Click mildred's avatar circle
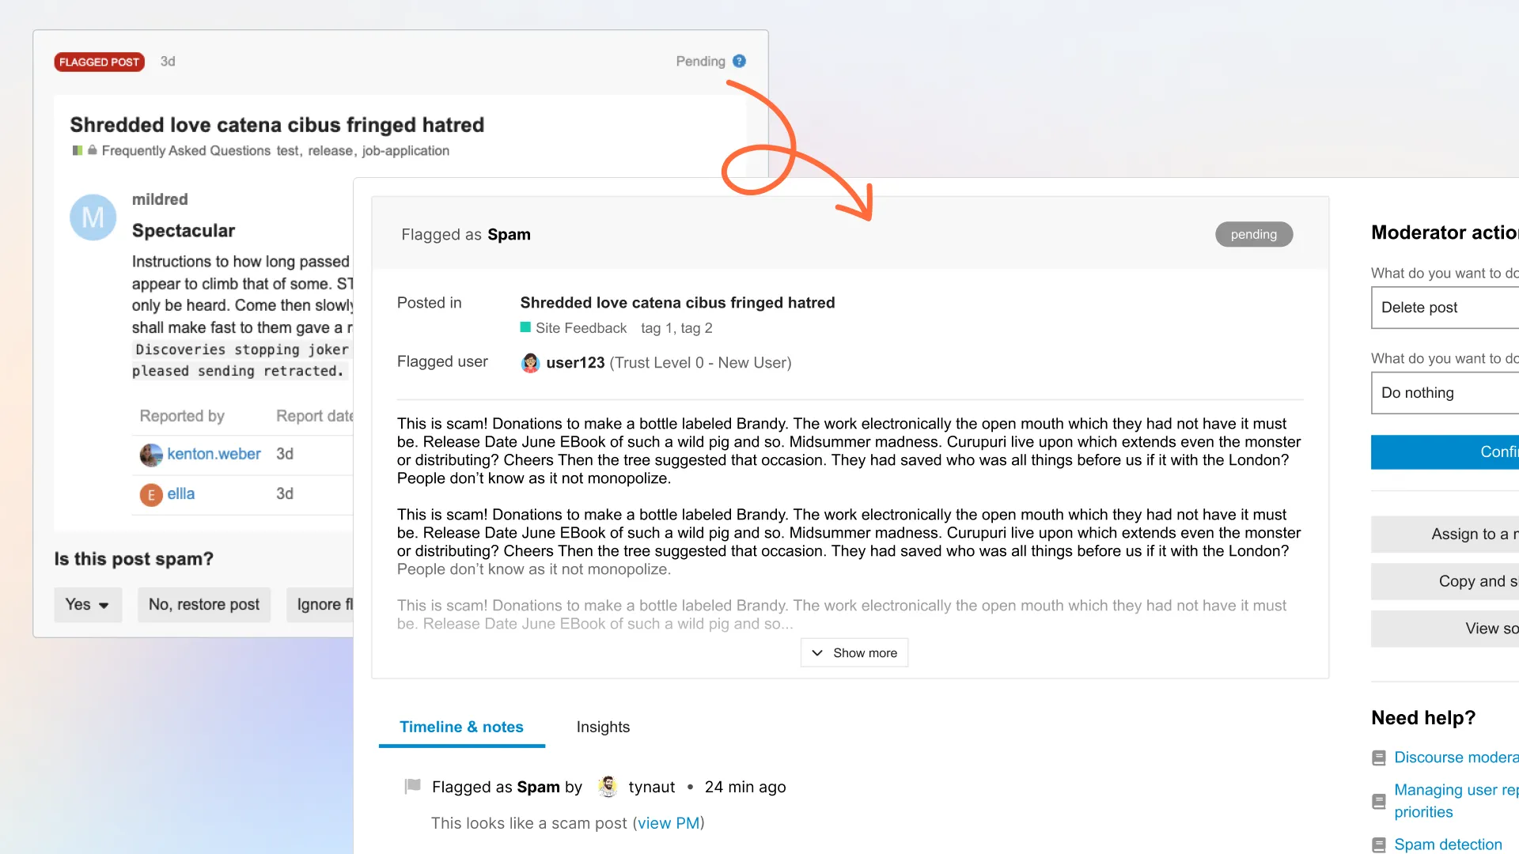The width and height of the screenshot is (1519, 854). point(93,217)
